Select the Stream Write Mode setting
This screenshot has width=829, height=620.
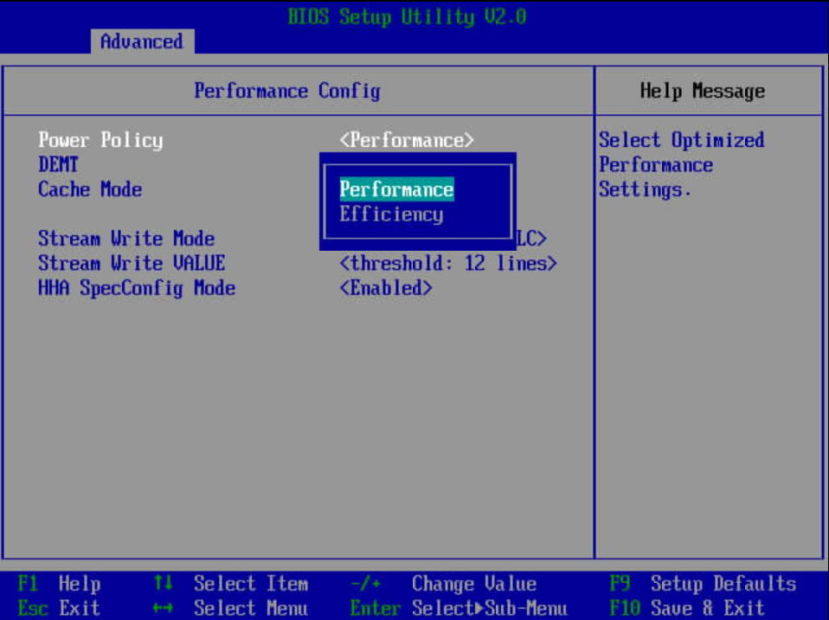coord(126,239)
